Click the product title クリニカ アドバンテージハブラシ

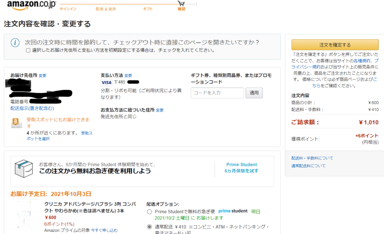click(90, 207)
